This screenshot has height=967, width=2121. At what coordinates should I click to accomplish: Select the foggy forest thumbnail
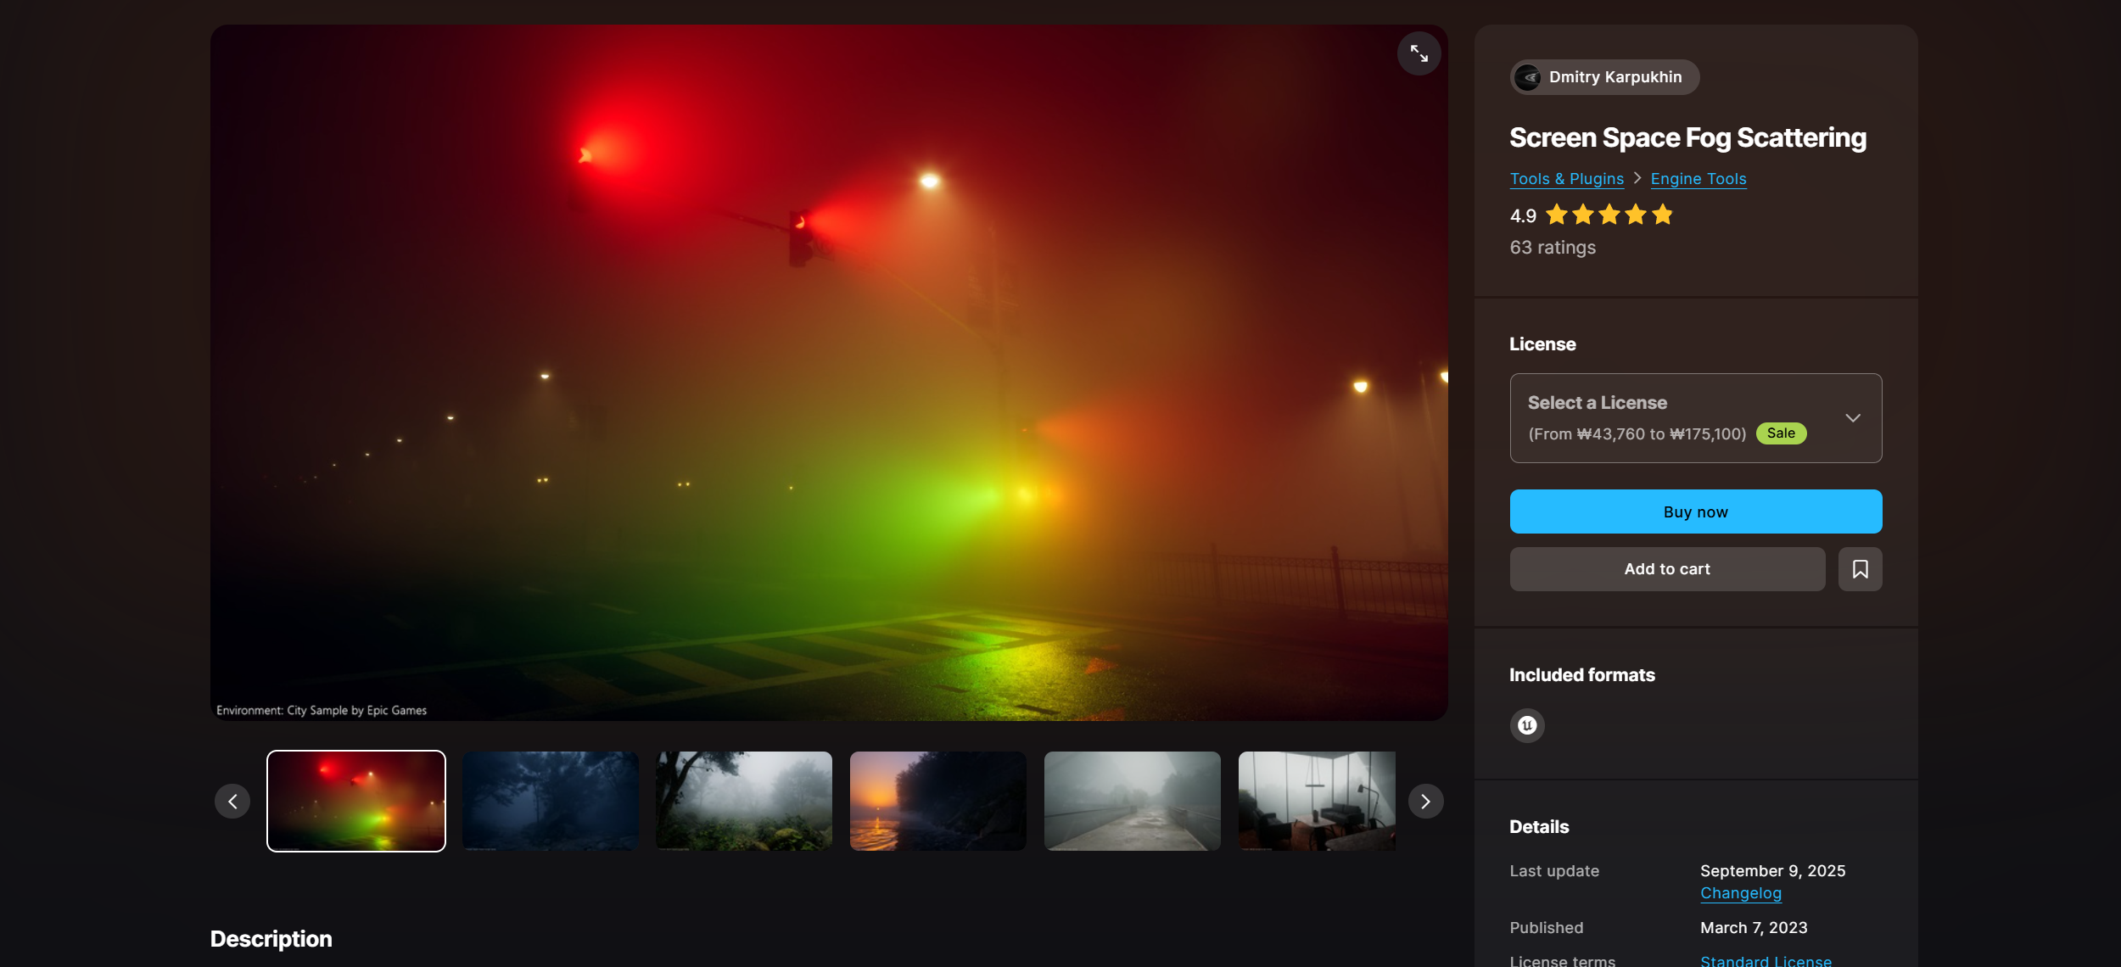(x=744, y=801)
